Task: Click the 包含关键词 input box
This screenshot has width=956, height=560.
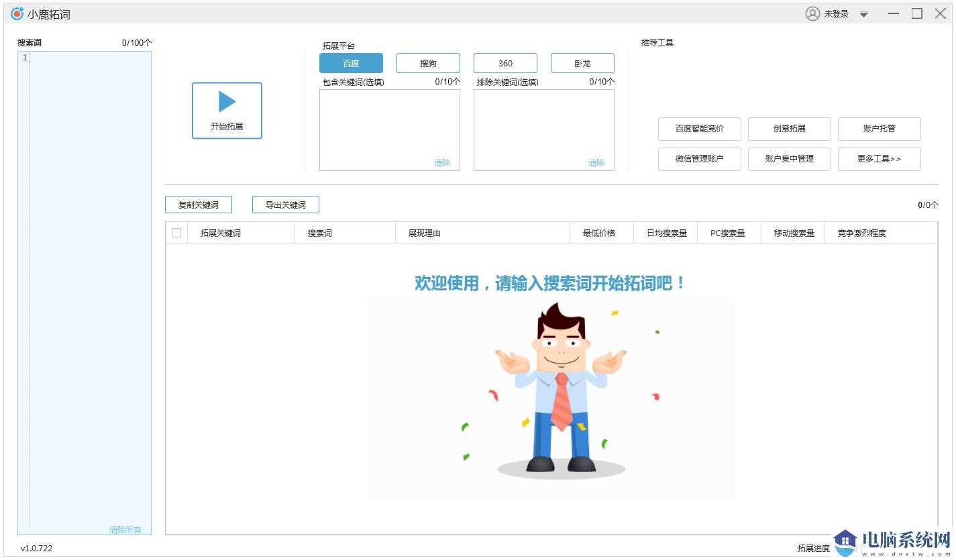Action: point(390,130)
